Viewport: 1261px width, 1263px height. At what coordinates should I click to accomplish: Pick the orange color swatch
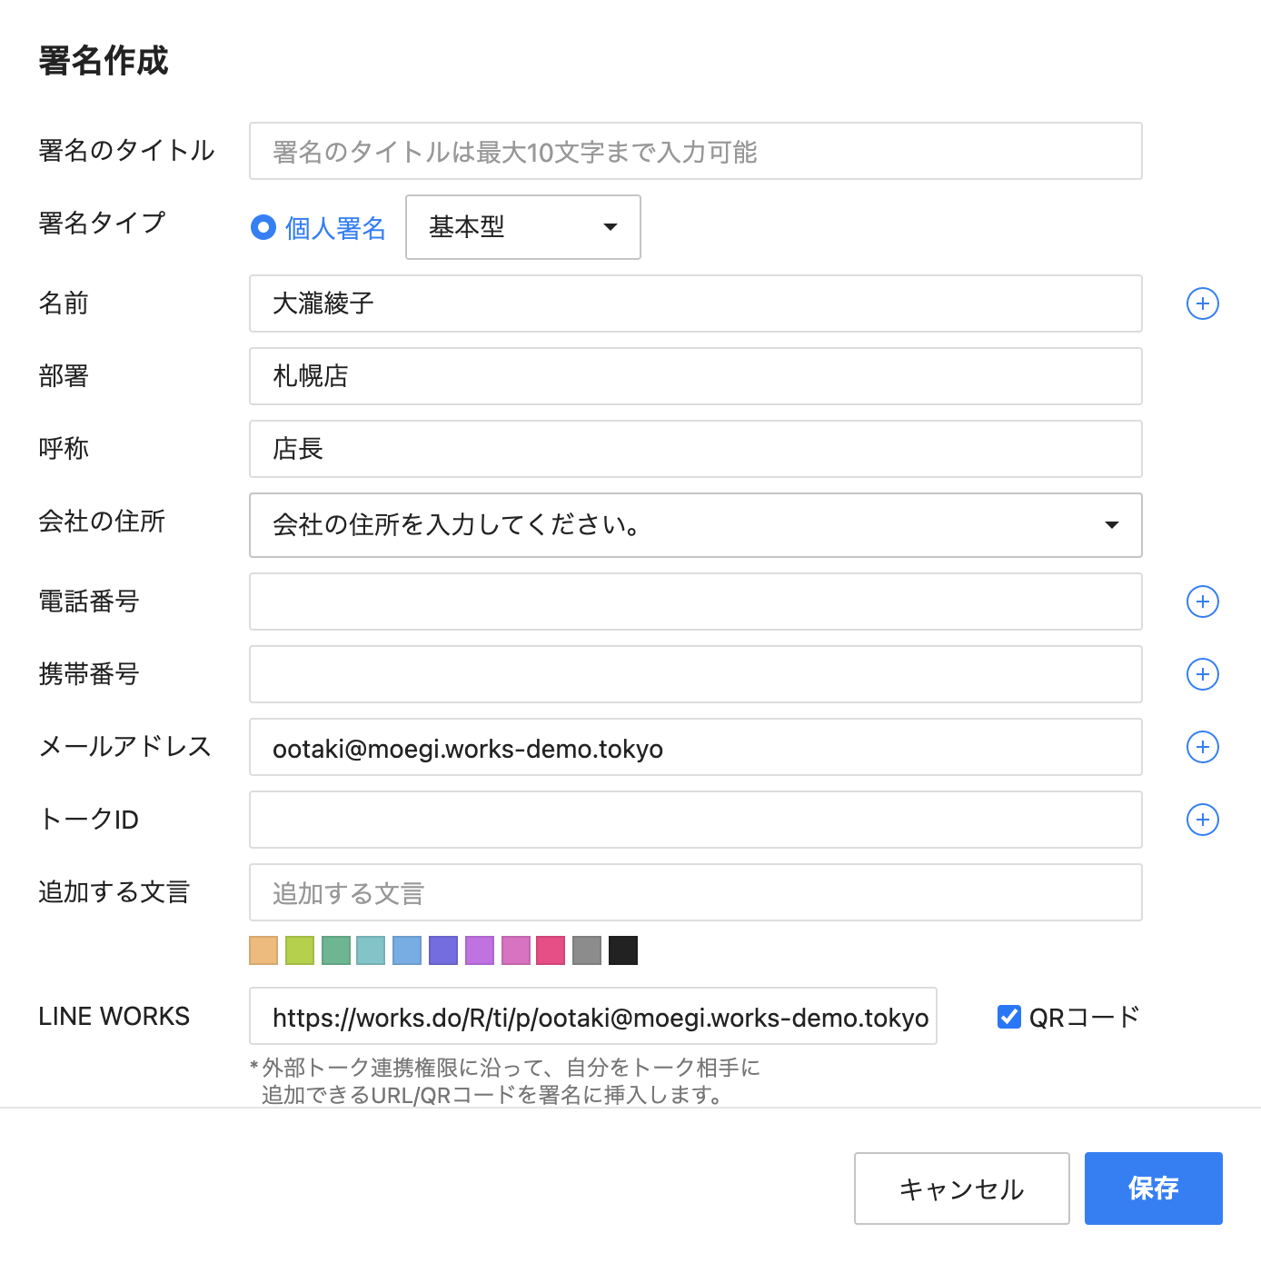pyautogui.click(x=263, y=950)
